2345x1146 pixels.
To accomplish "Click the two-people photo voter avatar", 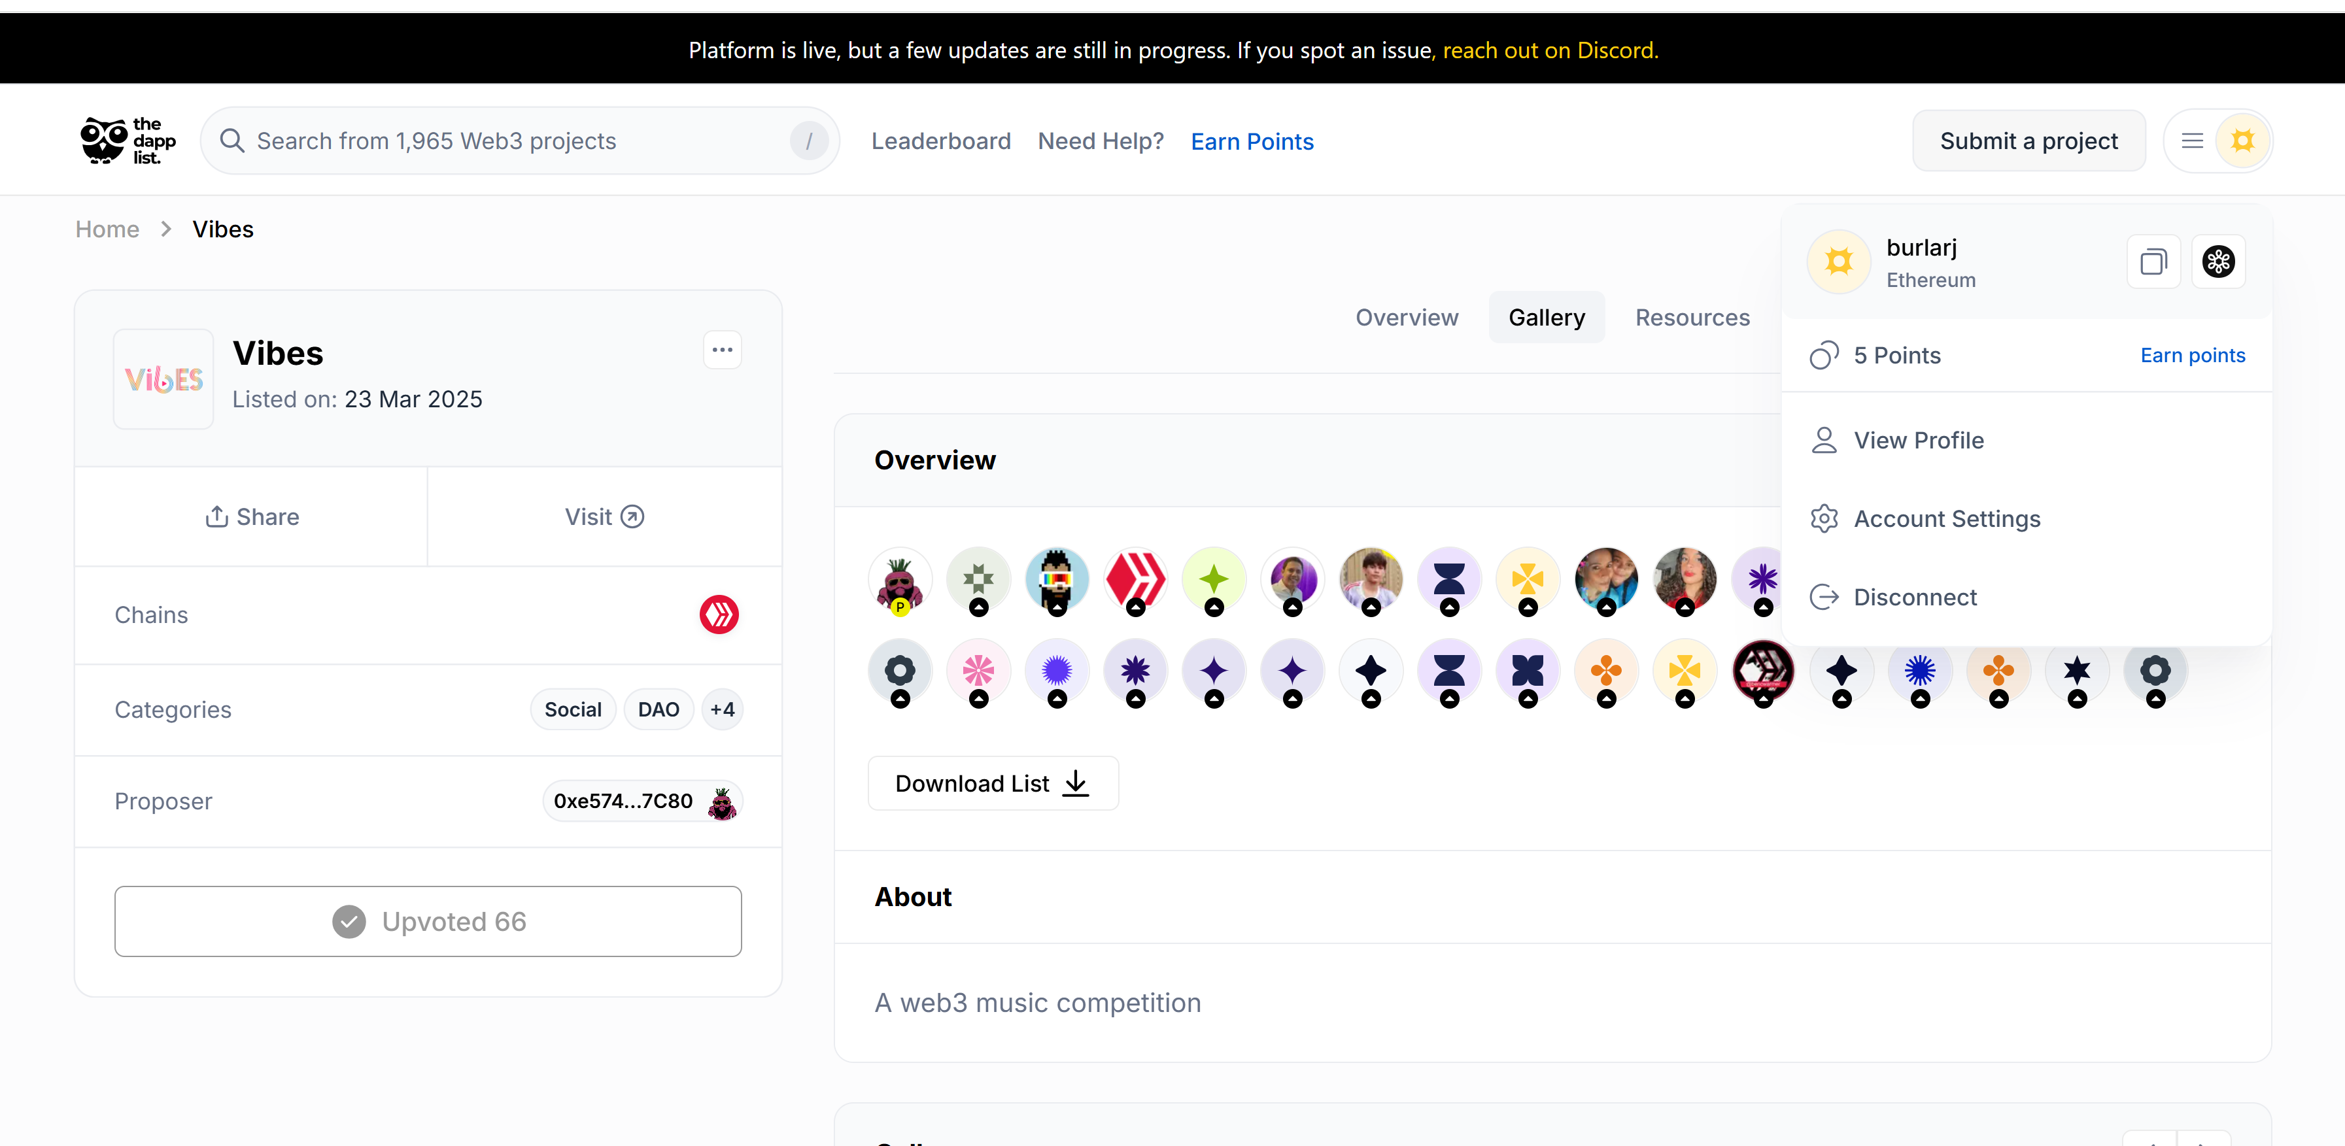I will click(x=1606, y=580).
